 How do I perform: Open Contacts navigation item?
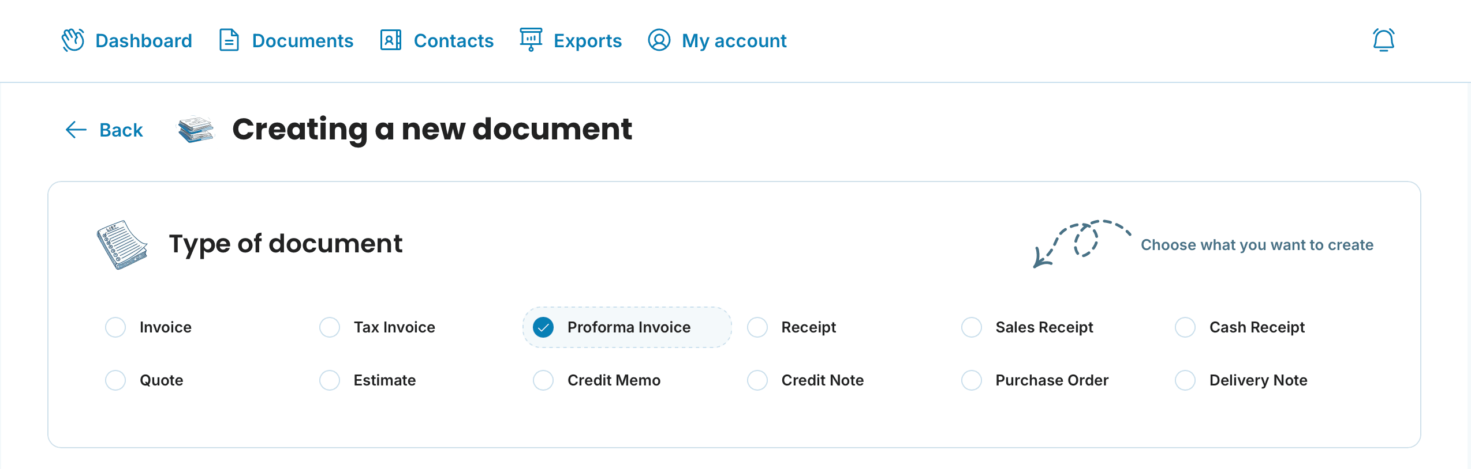click(454, 41)
